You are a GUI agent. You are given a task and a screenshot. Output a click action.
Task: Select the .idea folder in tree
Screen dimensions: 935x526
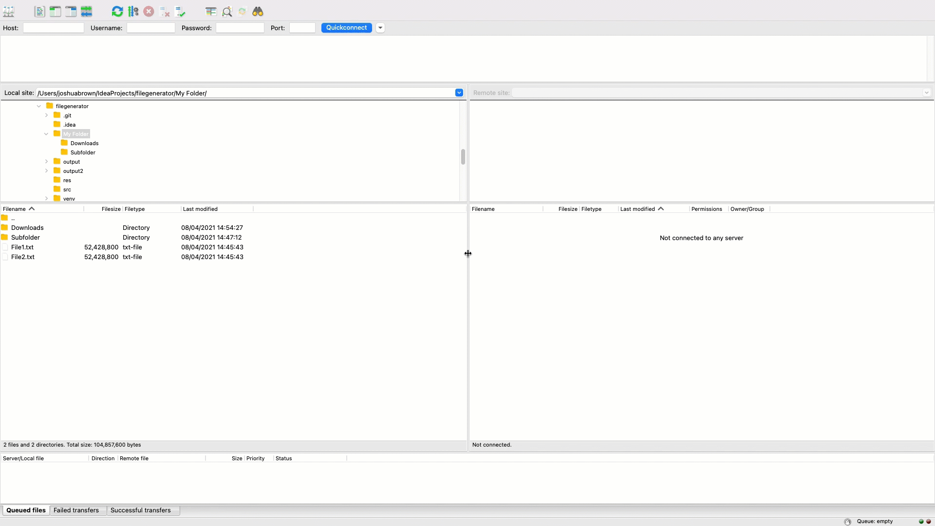click(69, 125)
